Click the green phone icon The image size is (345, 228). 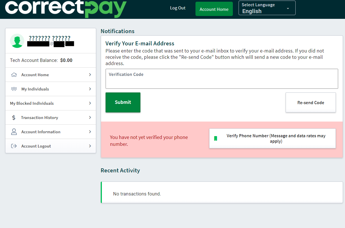tap(216, 138)
